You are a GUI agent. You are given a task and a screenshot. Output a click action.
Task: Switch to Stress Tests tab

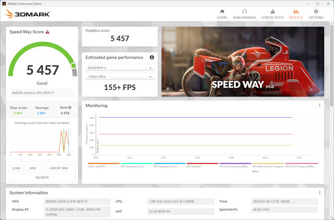pyautogui.click(x=272, y=14)
